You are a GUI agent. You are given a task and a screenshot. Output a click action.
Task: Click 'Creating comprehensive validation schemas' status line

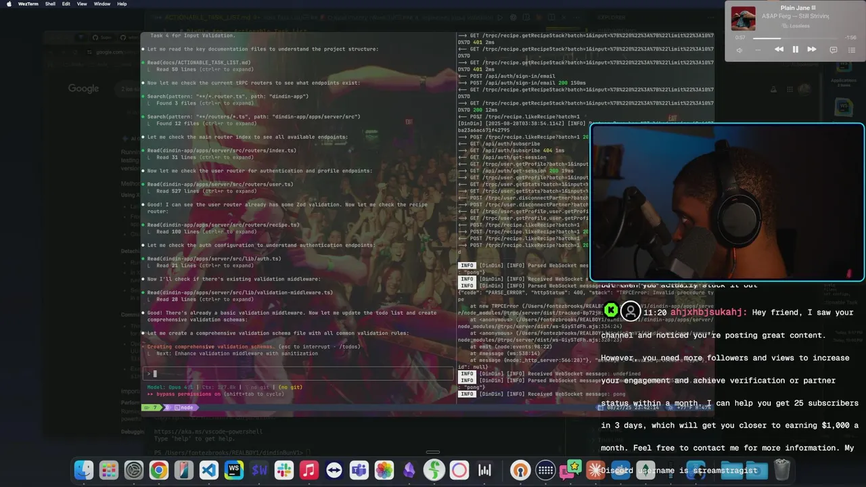[254, 346]
